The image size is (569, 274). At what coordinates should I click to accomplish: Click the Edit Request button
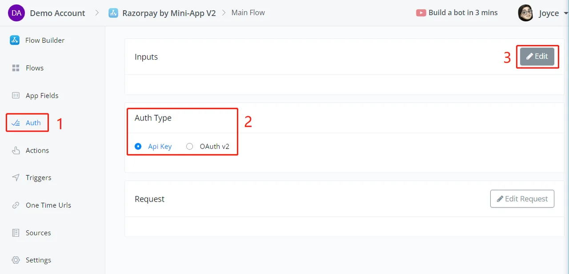[522, 199]
